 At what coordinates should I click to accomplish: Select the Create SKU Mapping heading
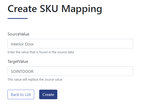(x=55, y=9)
